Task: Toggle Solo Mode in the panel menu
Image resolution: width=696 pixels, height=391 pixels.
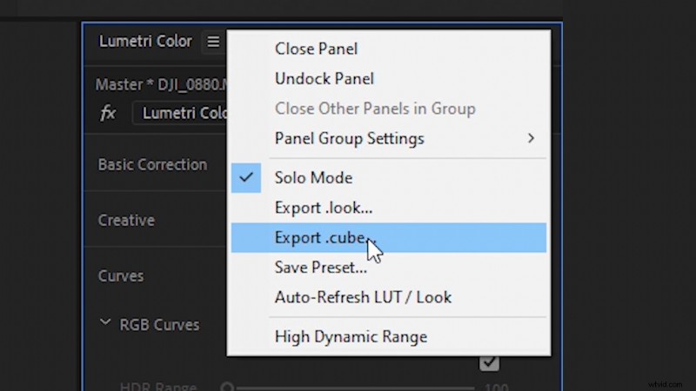Action: click(313, 178)
